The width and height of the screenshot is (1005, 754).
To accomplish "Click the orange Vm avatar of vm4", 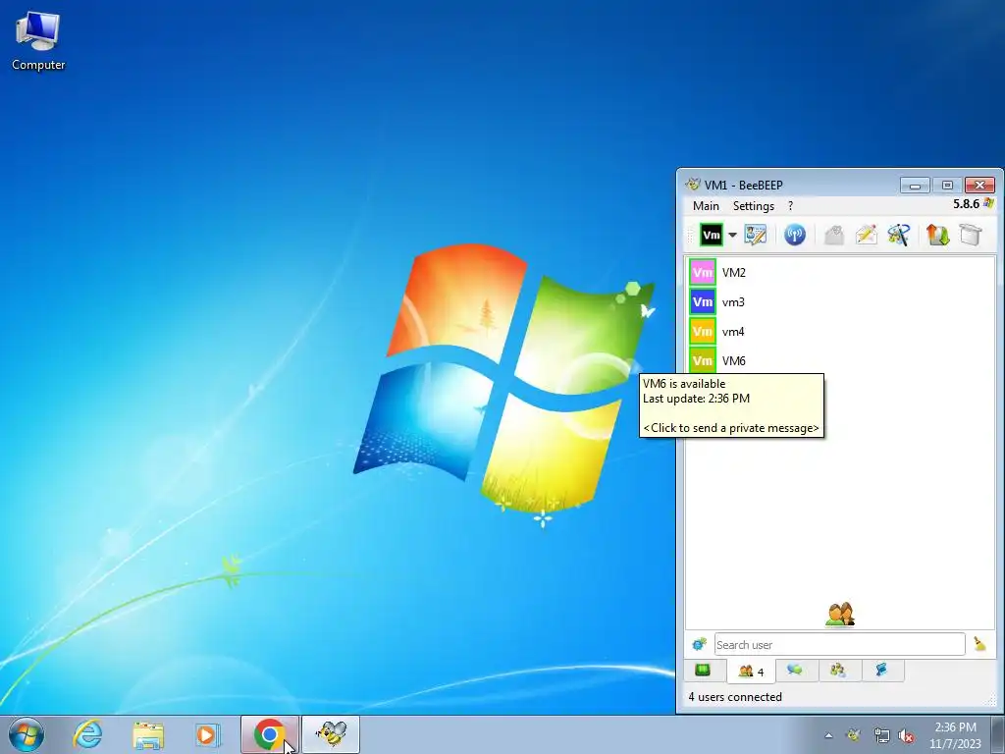I will (703, 332).
